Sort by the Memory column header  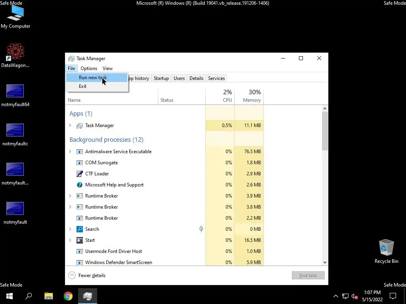[249, 97]
